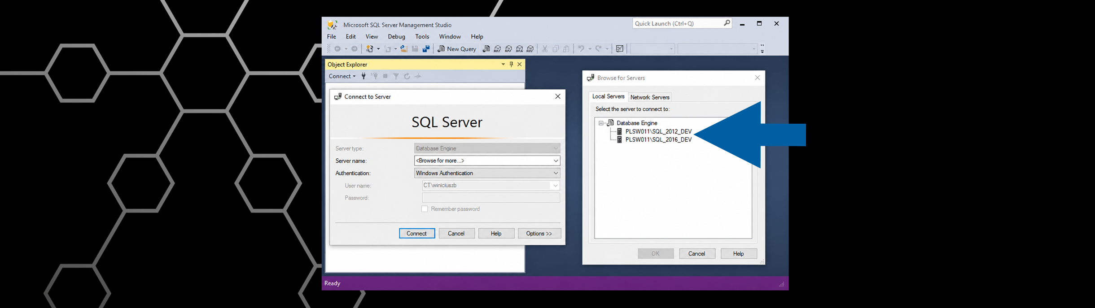Open the Authentication dropdown
Viewport: 1095px width, 308px height.
click(487, 173)
